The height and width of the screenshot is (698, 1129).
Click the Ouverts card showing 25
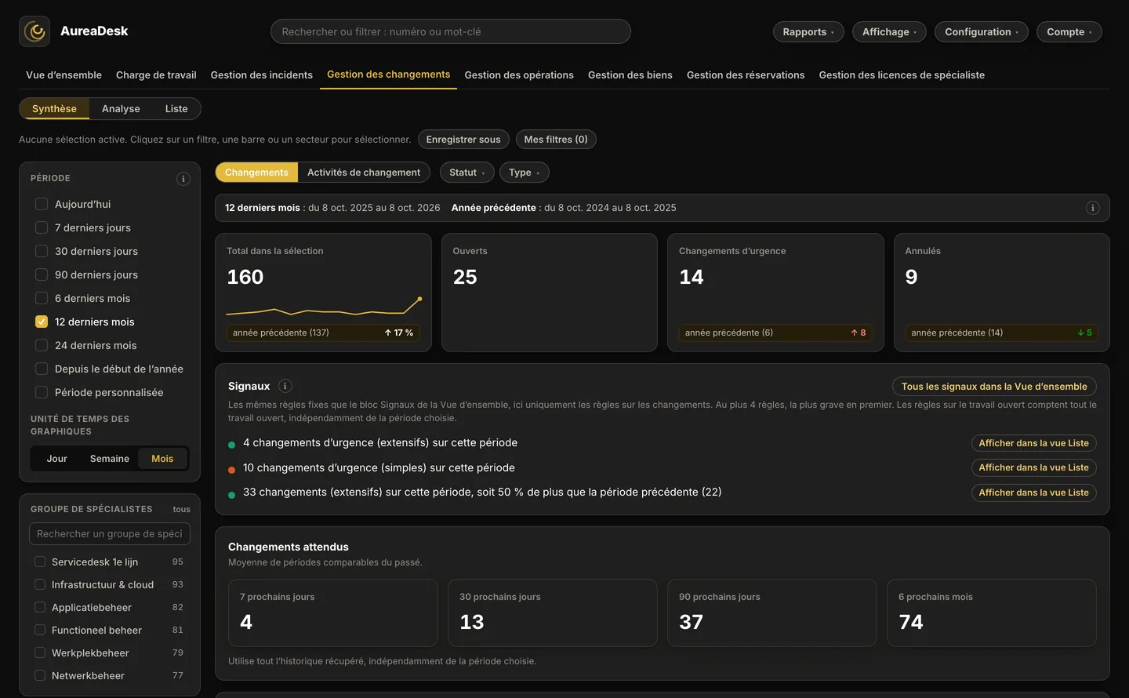(550, 293)
